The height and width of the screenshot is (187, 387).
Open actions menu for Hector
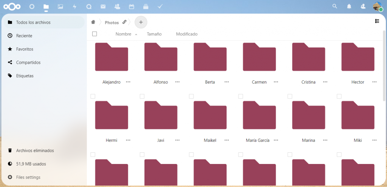tap(375, 82)
